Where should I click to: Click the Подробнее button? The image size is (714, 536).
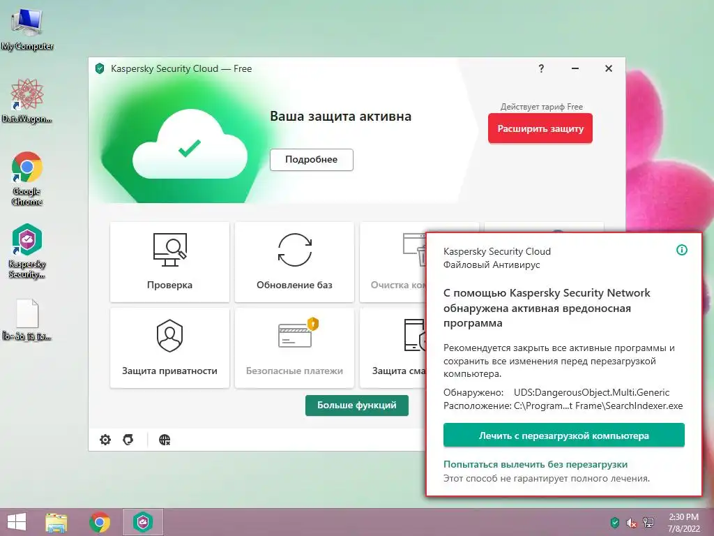click(x=312, y=160)
